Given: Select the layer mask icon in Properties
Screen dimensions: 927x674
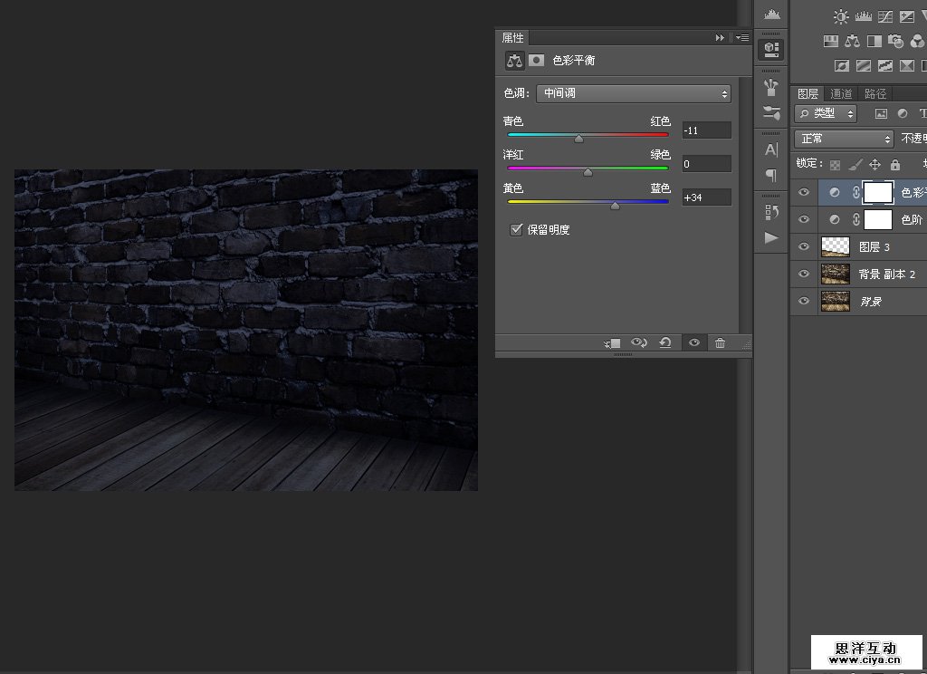Looking at the screenshot, I should [537, 60].
